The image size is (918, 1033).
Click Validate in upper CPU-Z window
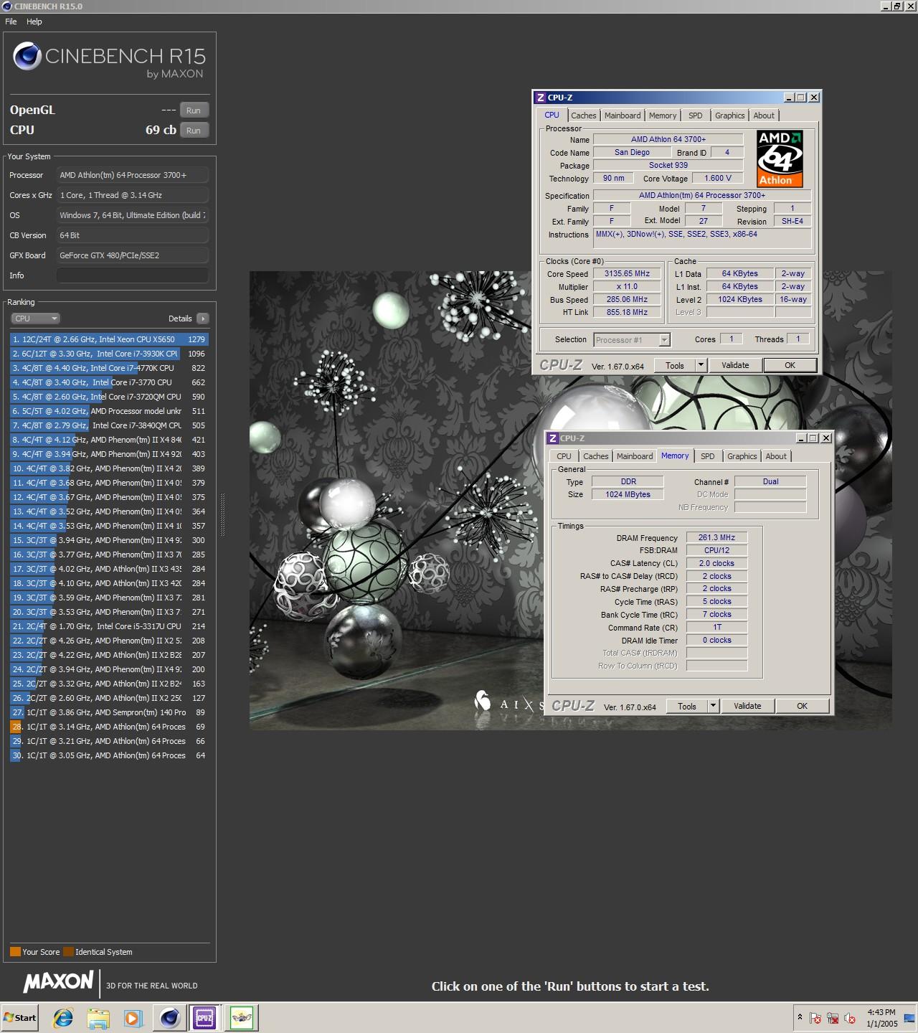(x=735, y=366)
